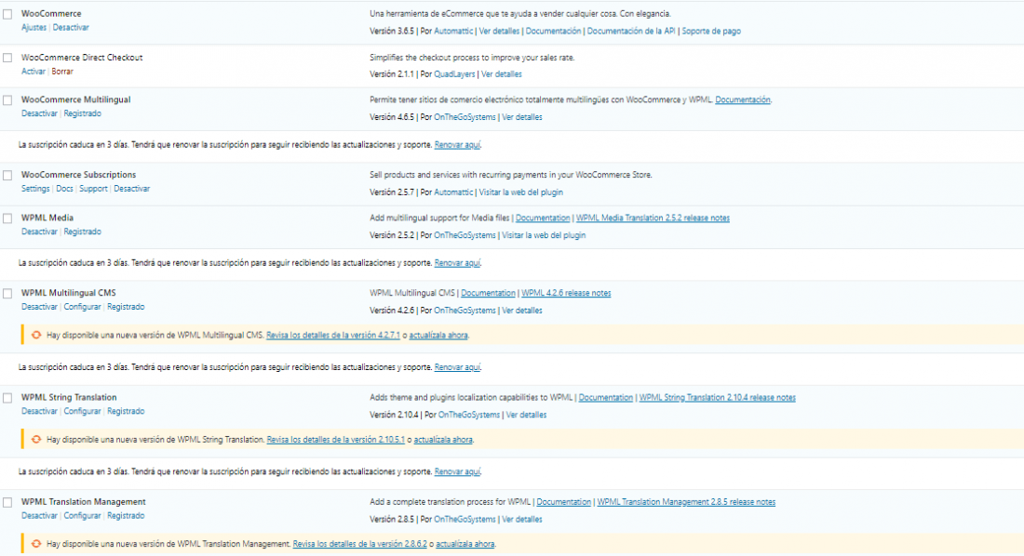Configure WPML Multilingual CMS
This screenshot has height=556, width=1024.
tap(82, 307)
